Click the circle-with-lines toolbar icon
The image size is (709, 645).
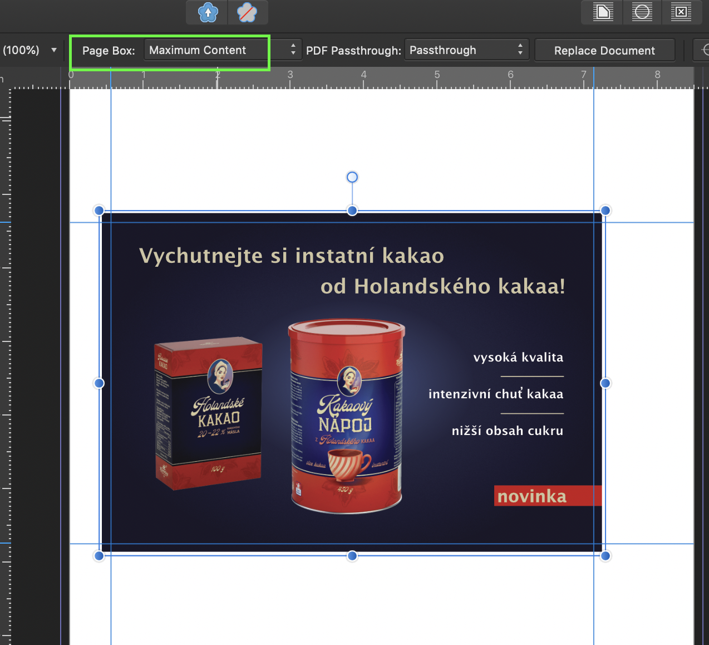642,12
